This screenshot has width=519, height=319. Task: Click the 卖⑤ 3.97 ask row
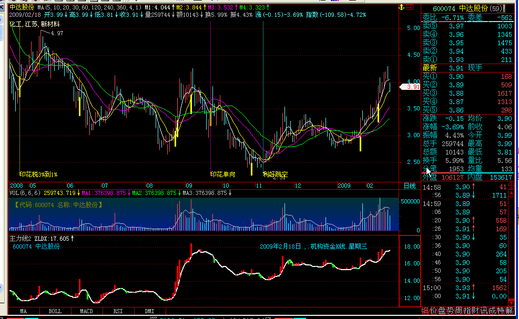[x=467, y=26]
